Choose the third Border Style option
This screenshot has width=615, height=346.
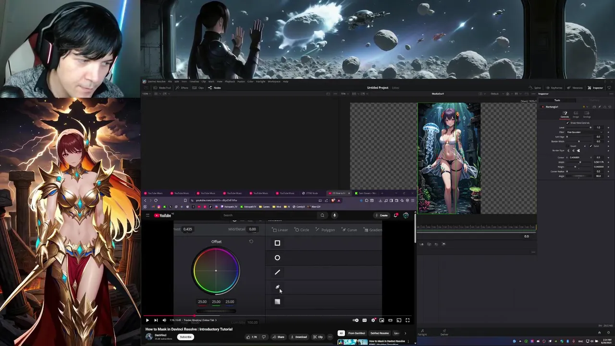point(578,150)
